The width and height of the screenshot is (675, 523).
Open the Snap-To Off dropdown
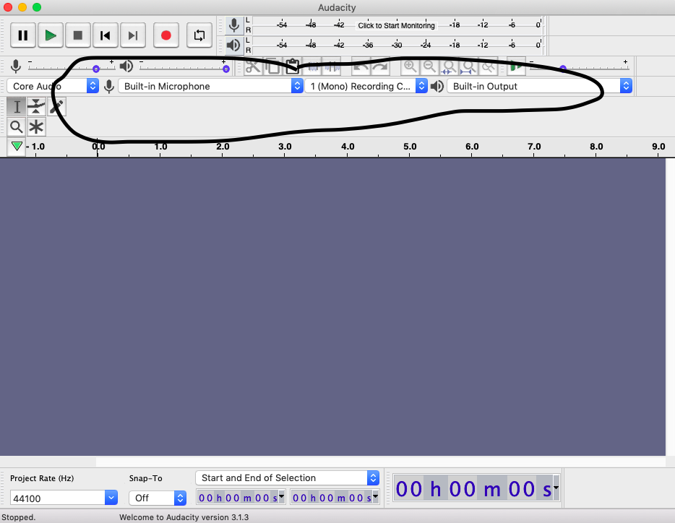pyautogui.click(x=158, y=498)
